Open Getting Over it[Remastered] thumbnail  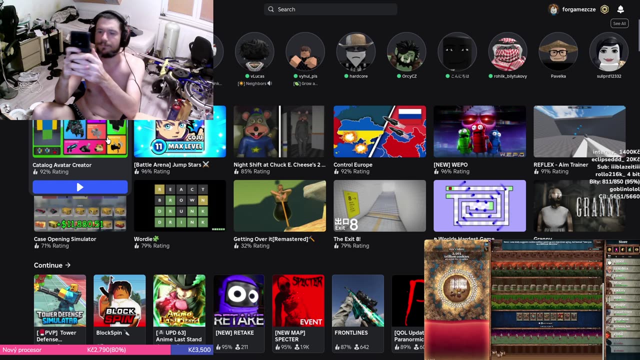(x=279, y=205)
